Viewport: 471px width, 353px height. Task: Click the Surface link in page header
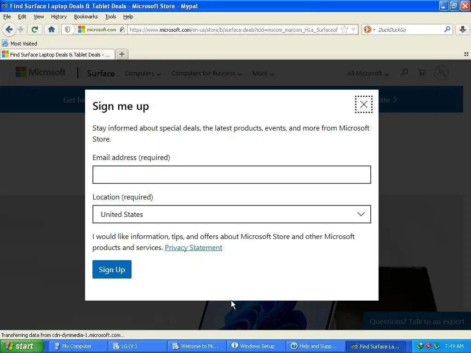pos(101,73)
